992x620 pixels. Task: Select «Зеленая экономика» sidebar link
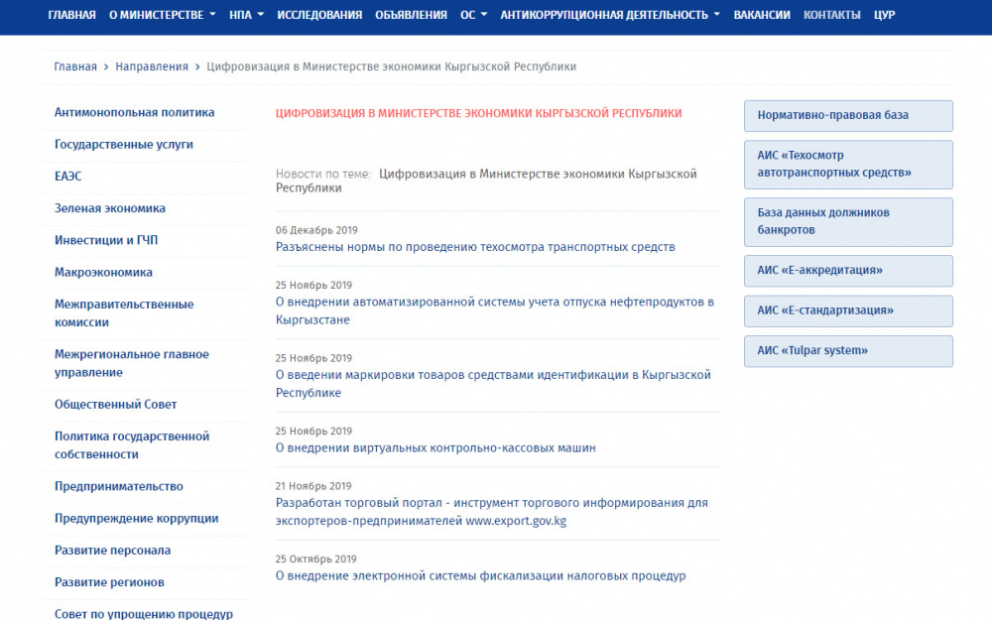click(110, 208)
